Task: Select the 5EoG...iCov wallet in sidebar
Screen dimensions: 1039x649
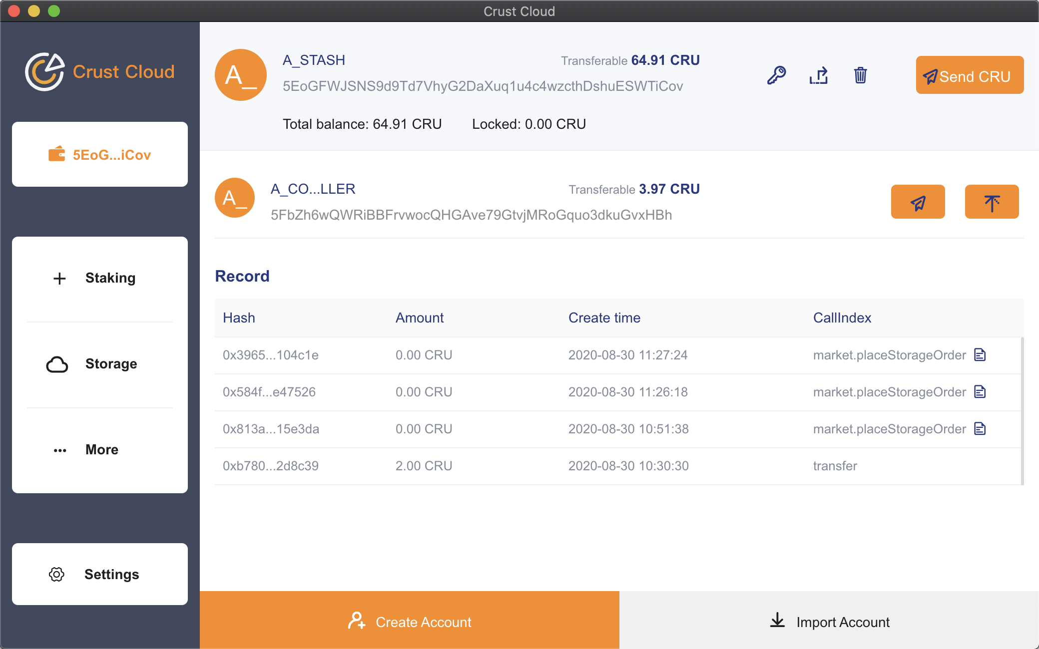Action: pyautogui.click(x=100, y=155)
